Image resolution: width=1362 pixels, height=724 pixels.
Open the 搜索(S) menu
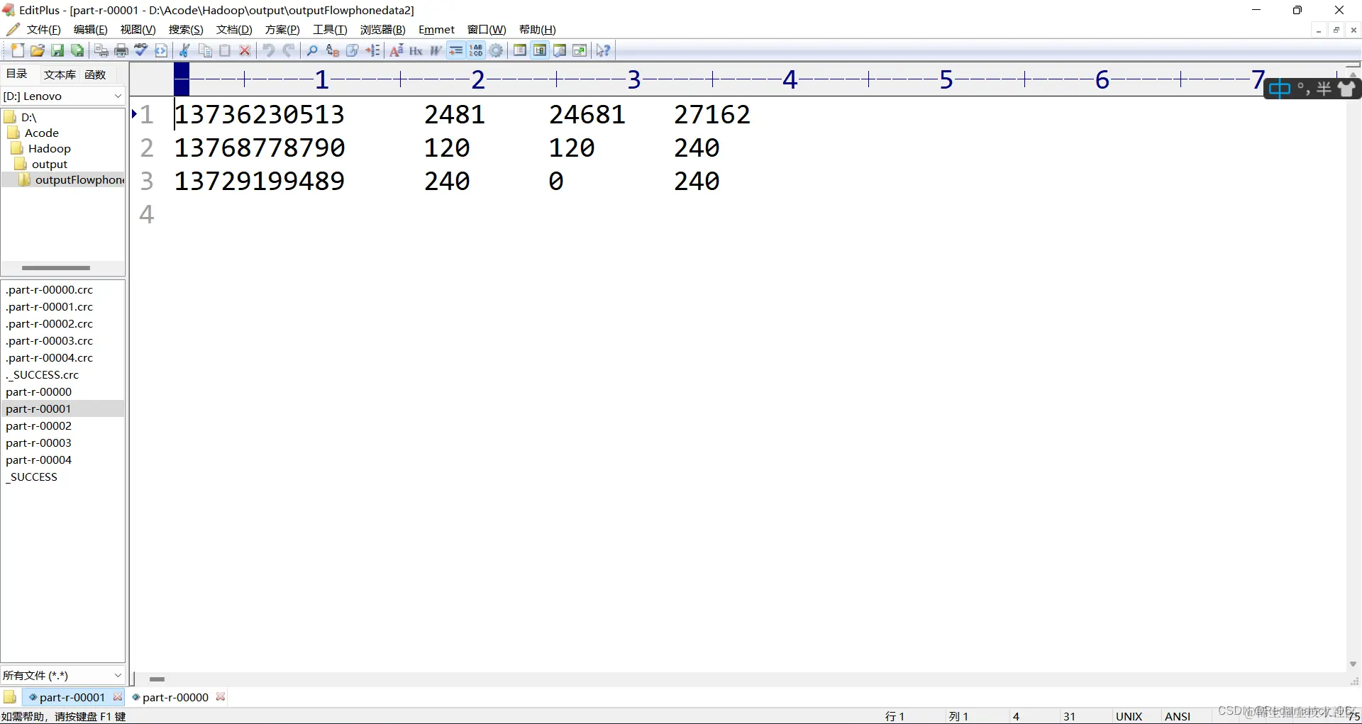pos(186,30)
